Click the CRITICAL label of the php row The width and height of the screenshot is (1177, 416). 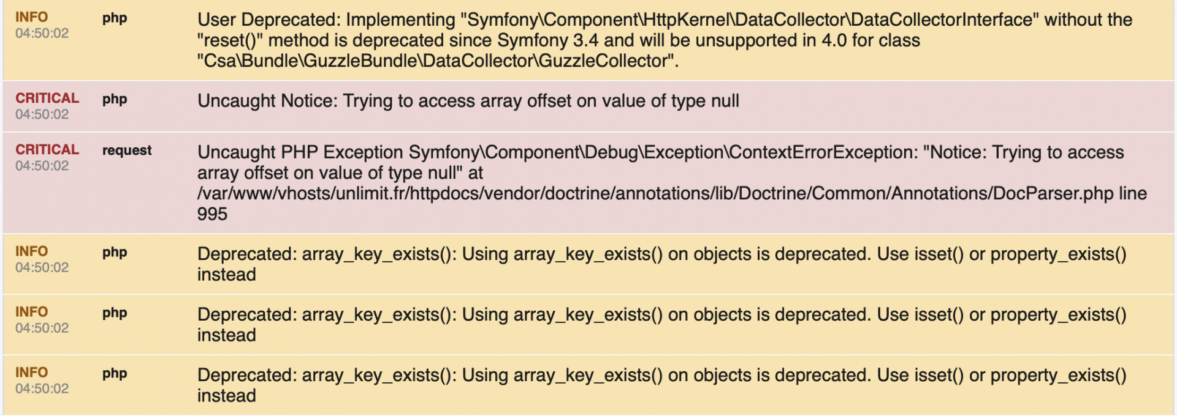pos(47,98)
